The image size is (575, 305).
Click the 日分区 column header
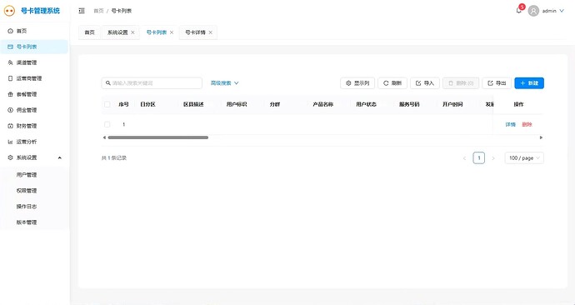147,104
